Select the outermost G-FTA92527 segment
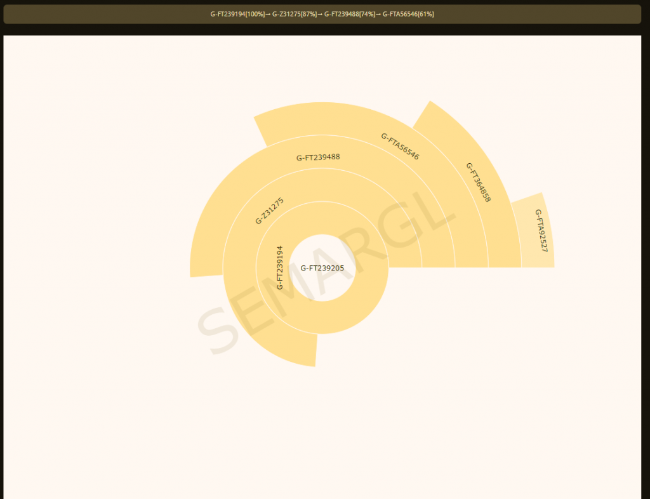This screenshot has height=499, width=650. (x=540, y=230)
